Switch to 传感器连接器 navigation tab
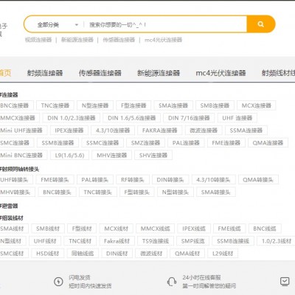The height and width of the screenshot is (295, 295). (x=100, y=73)
